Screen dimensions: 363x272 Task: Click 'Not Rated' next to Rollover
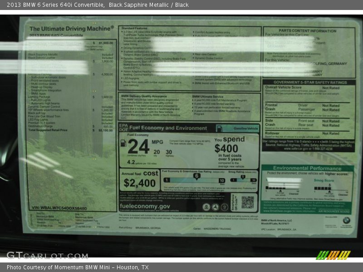pyautogui.click(x=331, y=133)
